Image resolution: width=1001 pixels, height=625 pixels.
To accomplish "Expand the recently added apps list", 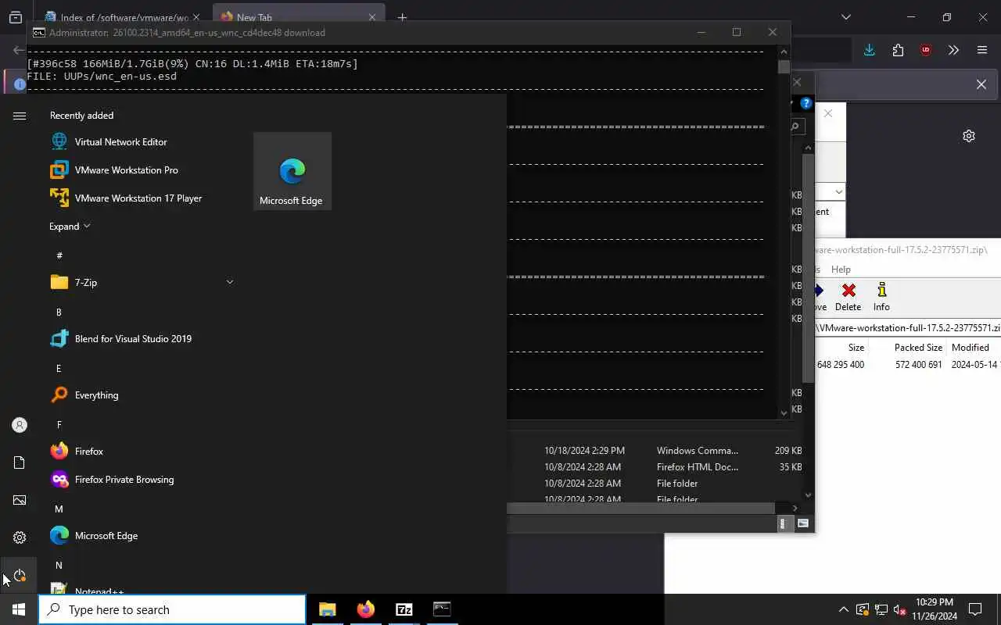I will click(70, 227).
